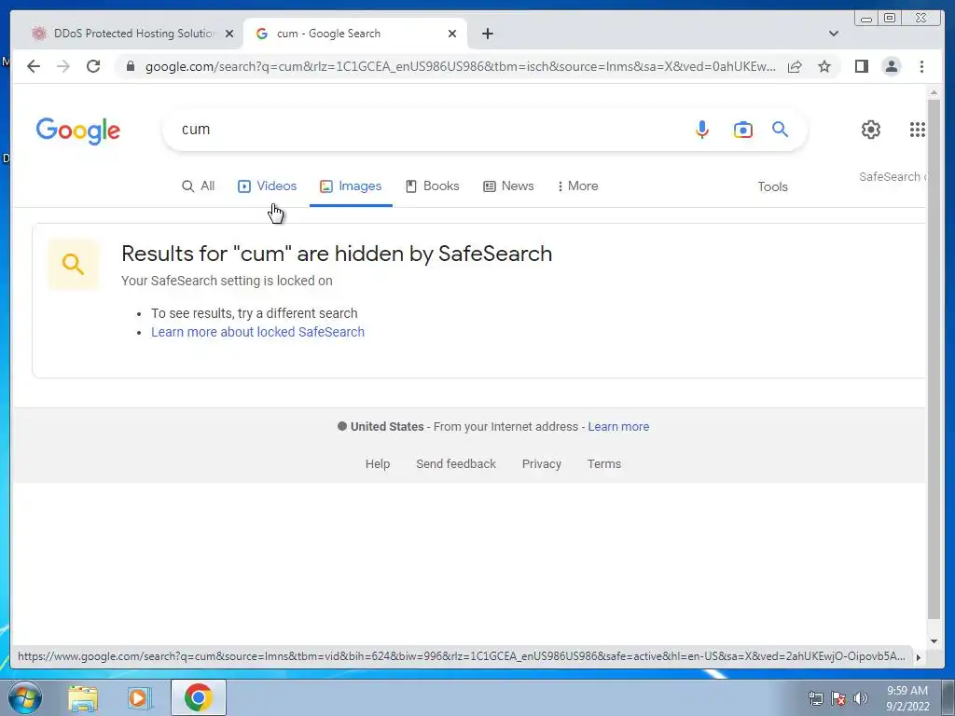Open the Books results tab
This screenshot has height=716, width=955.
tap(433, 186)
